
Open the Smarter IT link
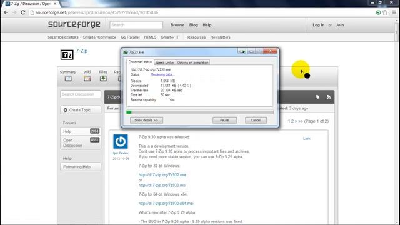169,37
